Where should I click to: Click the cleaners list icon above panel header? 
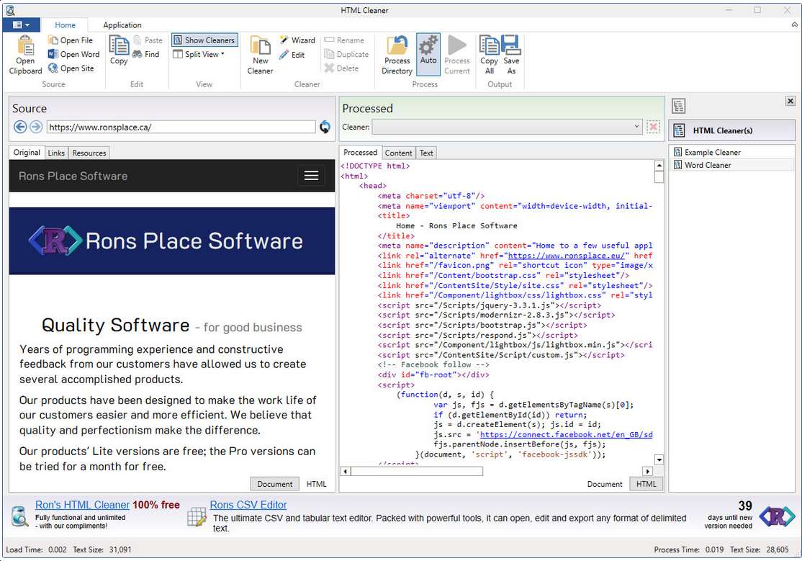679,106
